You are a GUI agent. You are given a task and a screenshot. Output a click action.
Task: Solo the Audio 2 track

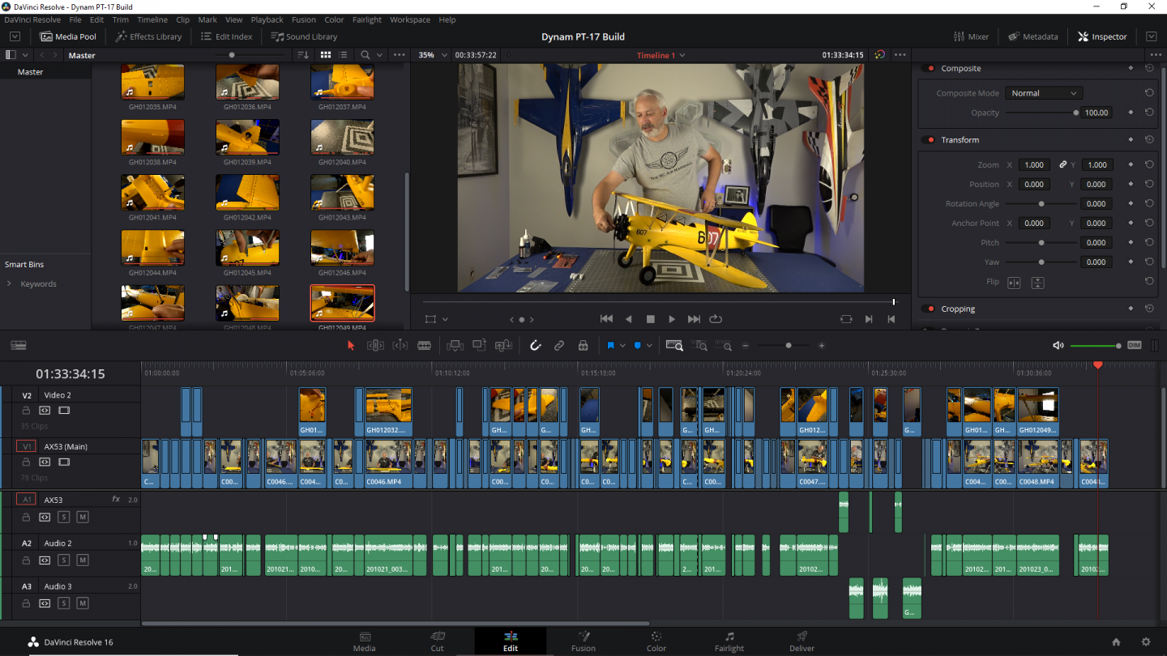(64, 560)
